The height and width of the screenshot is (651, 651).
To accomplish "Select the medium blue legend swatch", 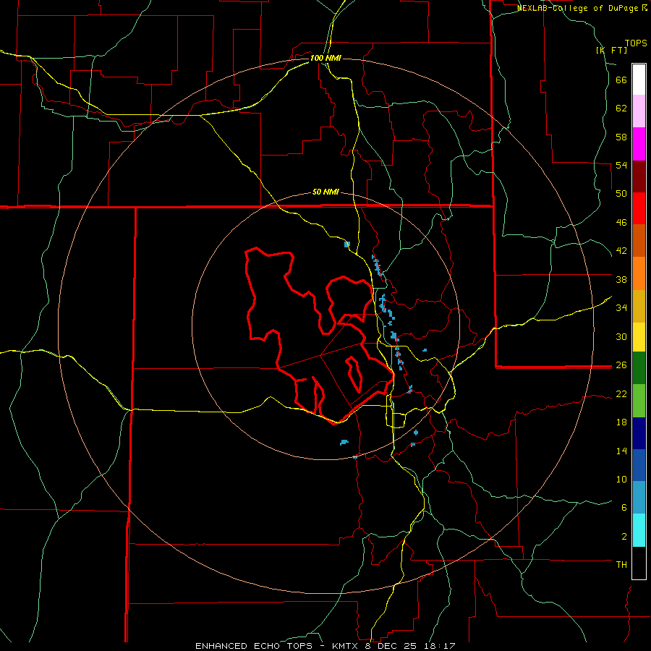I will tap(639, 465).
